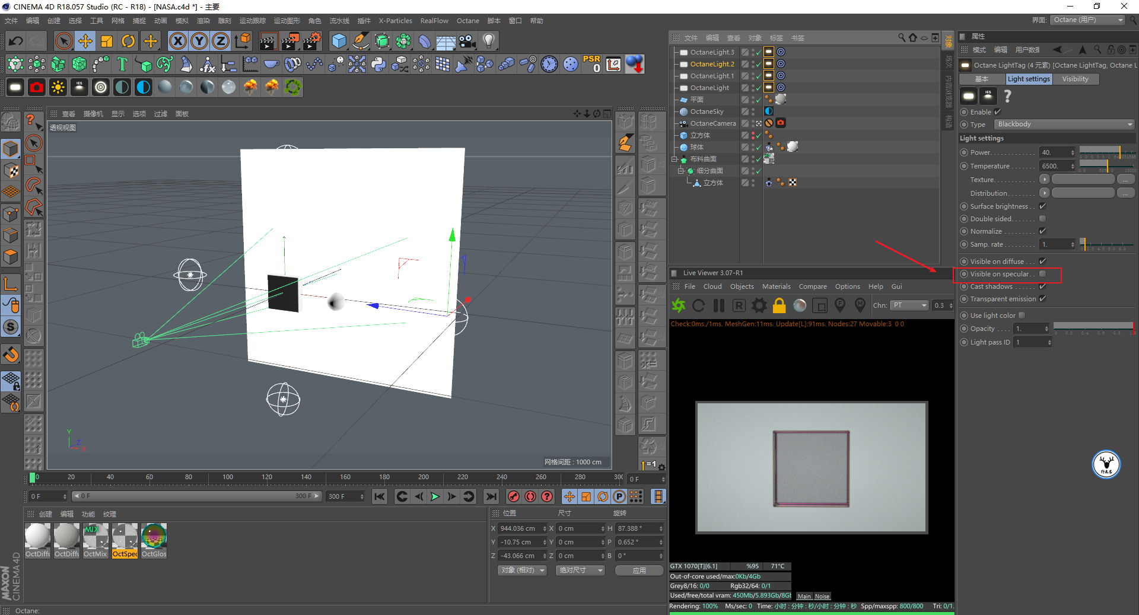Click the Octane camera red icon

click(37, 87)
